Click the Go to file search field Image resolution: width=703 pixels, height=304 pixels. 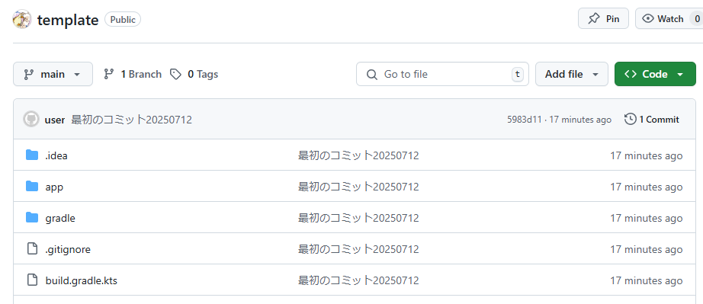[x=442, y=74]
